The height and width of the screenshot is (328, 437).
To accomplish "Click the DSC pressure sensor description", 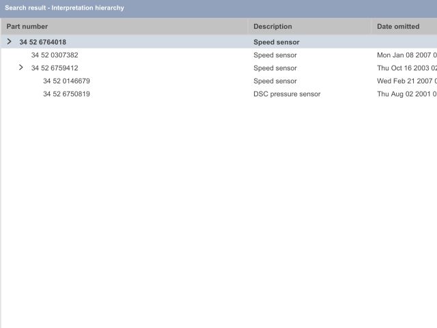I will tap(287, 94).
